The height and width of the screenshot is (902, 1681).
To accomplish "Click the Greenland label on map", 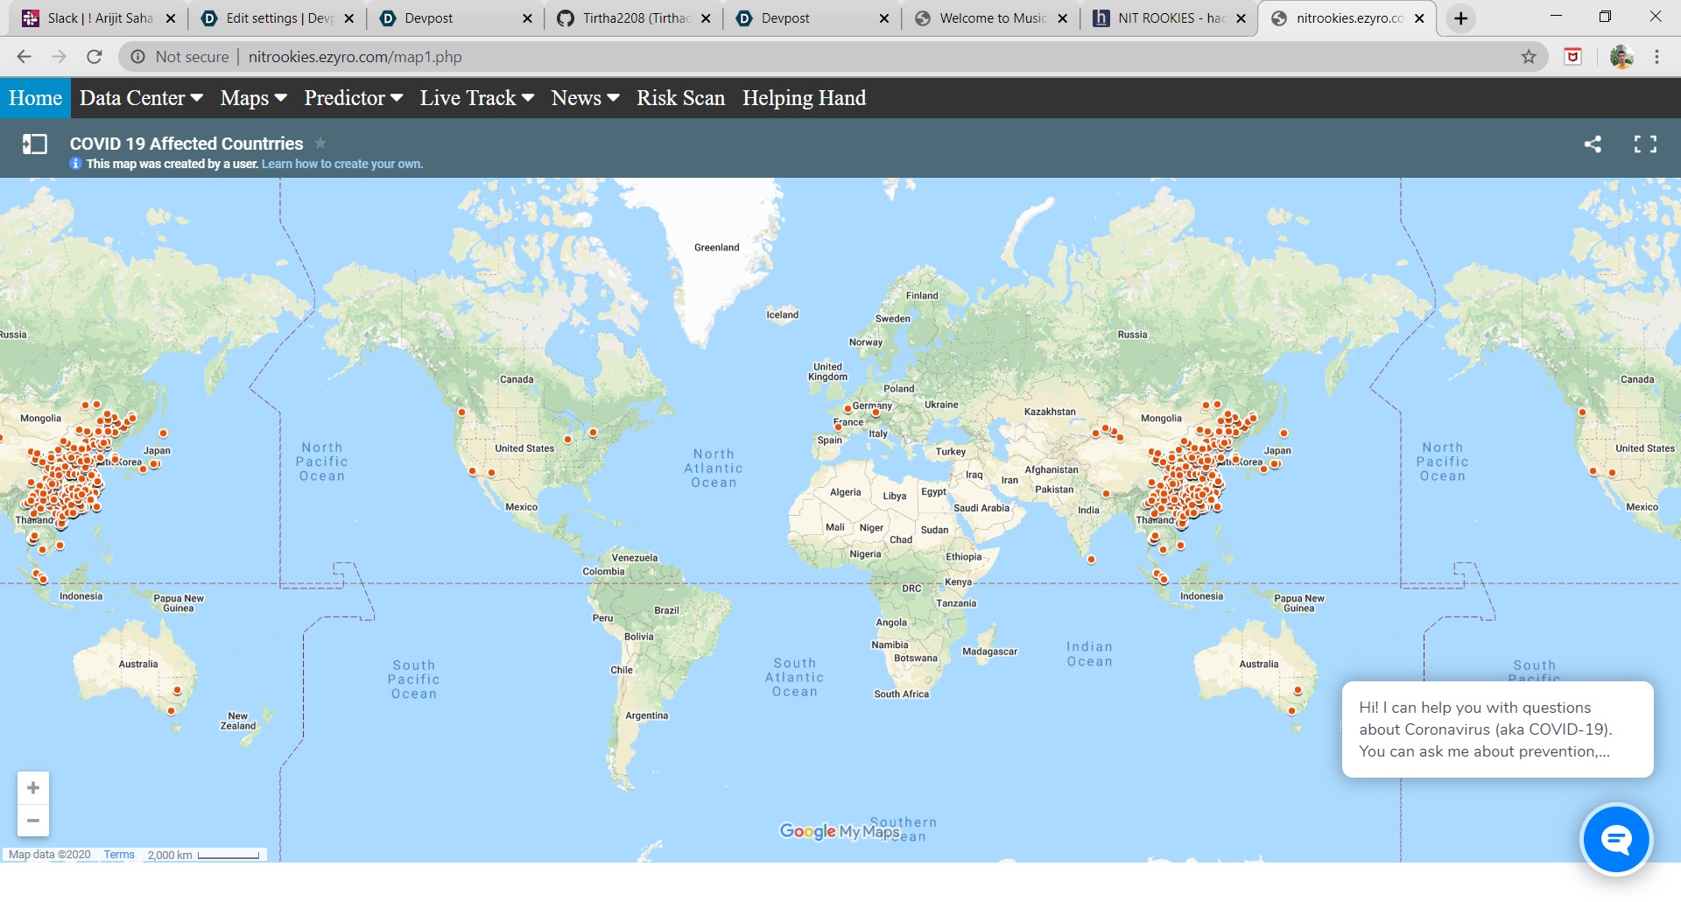I will 716,248.
